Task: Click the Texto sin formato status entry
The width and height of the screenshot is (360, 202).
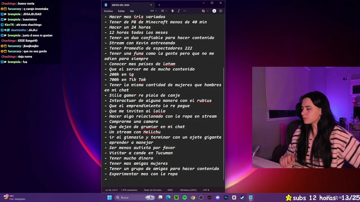Action: (152, 190)
